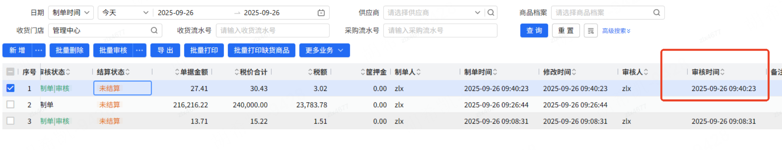
Task: Open the ellipsis menu next to 批量审核
Action: pos(139,50)
